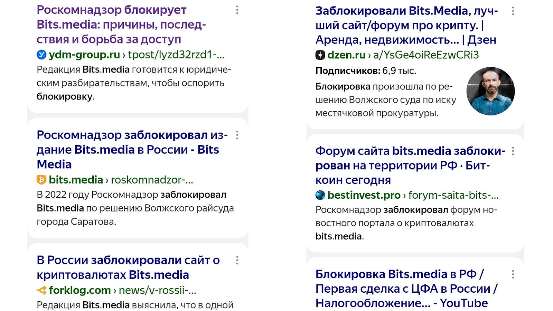Open 'Заблокировали Bits.Media' Дзен result title
The width and height of the screenshot is (553, 311).
[407, 25]
